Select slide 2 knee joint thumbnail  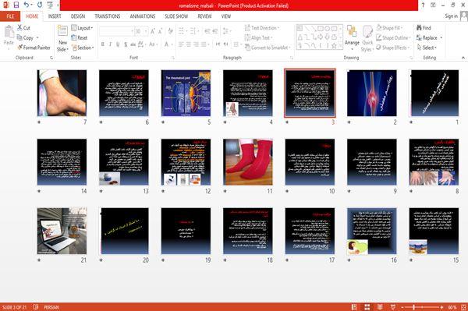[372, 93]
